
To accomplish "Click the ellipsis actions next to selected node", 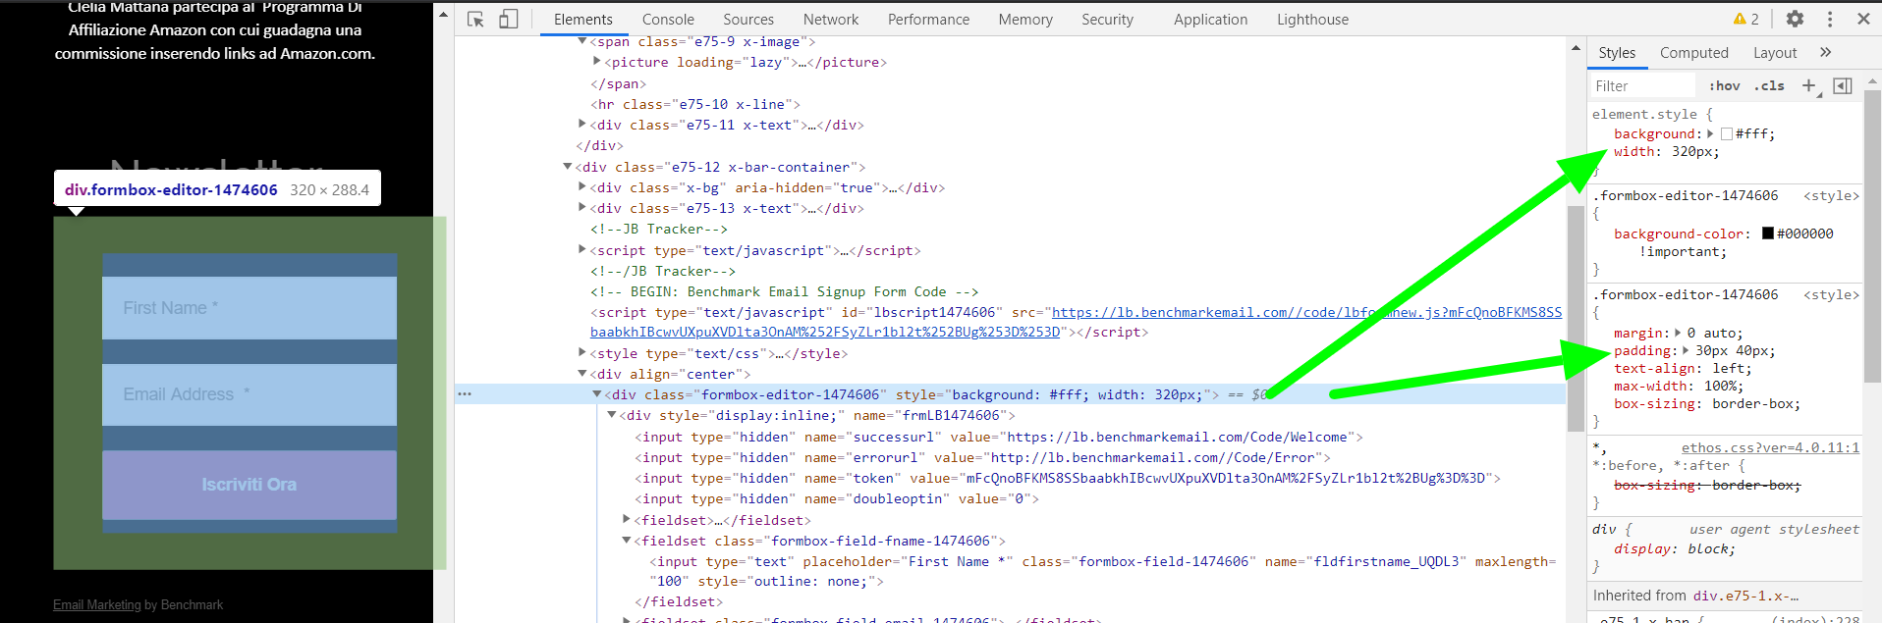I will (465, 393).
